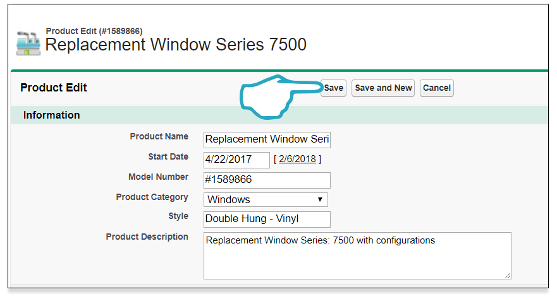Click the Model Number label
This screenshot has width=557, height=299.
tap(159, 177)
